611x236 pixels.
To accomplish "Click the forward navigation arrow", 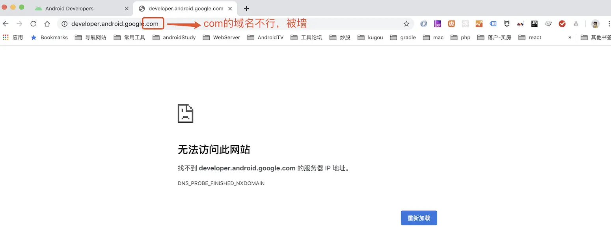I will (x=19, y=24).
